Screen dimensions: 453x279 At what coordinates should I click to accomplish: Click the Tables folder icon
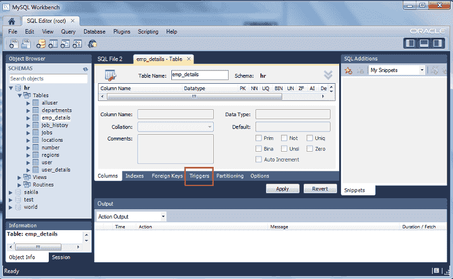click(x=27, y=95)
